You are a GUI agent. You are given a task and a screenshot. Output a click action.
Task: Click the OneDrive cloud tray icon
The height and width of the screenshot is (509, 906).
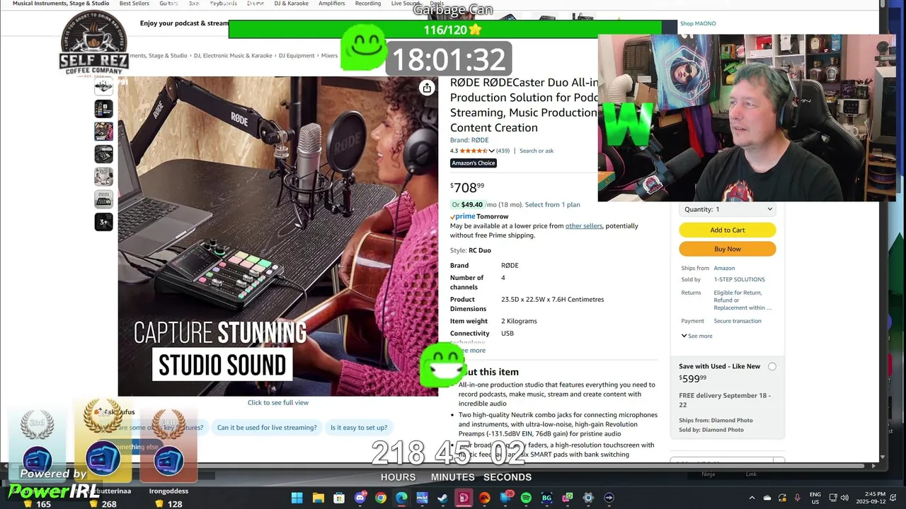click(767, 498)
